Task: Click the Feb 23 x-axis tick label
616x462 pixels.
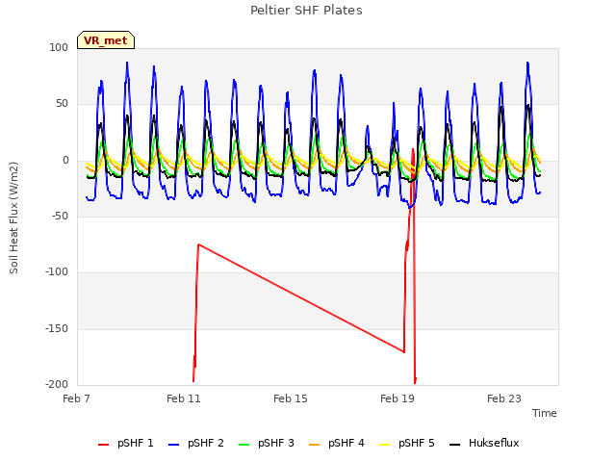Action: (x=504, y=398)
